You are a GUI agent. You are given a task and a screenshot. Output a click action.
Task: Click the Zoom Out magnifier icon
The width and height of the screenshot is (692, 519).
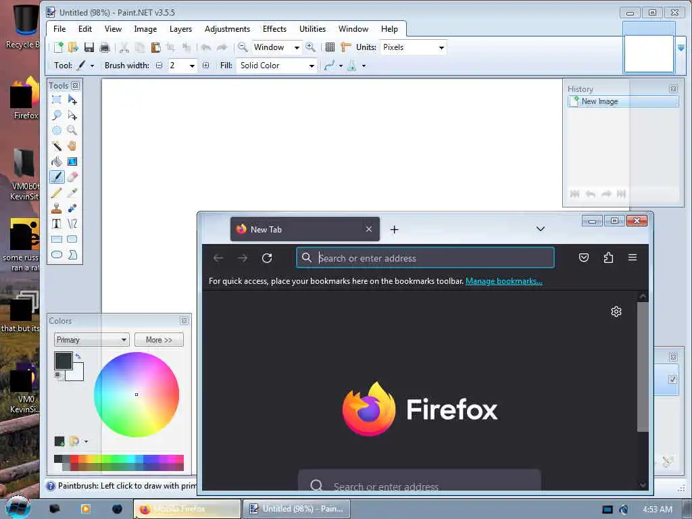243,47
